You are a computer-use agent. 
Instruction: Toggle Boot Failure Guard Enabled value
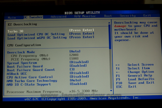(78, 66)
